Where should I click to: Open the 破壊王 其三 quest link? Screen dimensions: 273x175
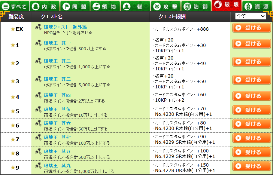[57, 79]
